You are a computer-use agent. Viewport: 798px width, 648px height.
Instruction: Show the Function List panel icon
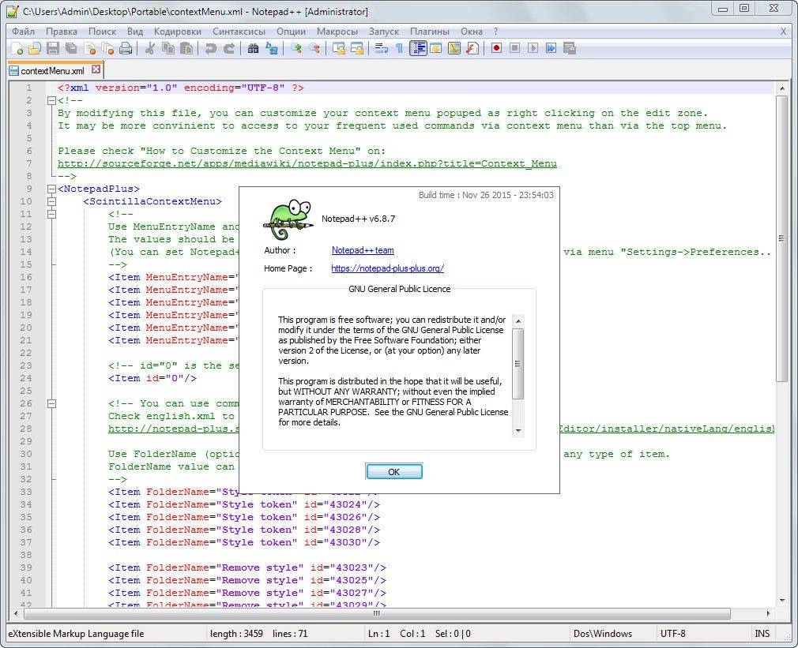coord(472,48)
